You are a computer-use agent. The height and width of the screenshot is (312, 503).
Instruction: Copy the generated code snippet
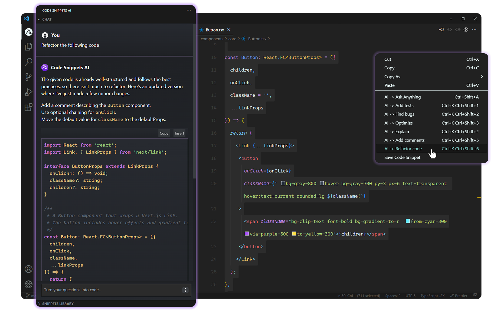tap(164, 133)
